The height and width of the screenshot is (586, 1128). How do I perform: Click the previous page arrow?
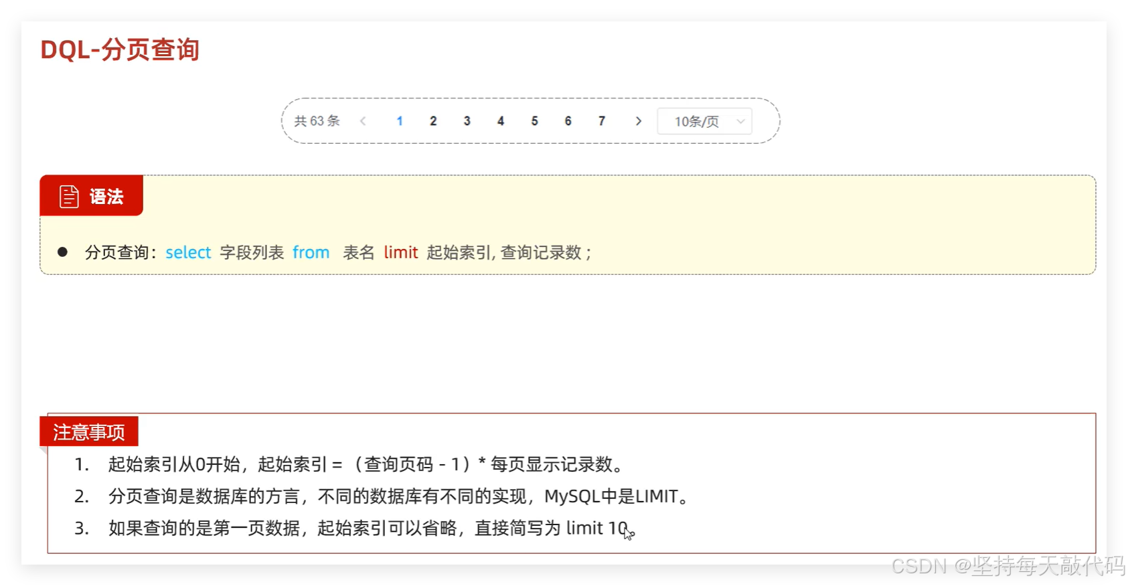(364, 121)
